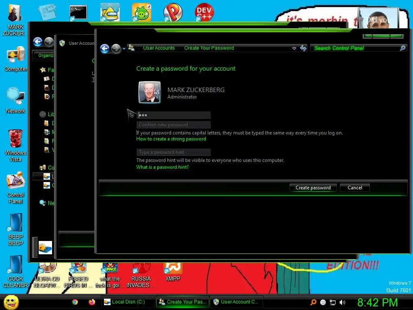Viewport: 413px width, 310px height.
Task: Open BEEP BEEP desktop shortcut
Action: (x=16, y=229)
